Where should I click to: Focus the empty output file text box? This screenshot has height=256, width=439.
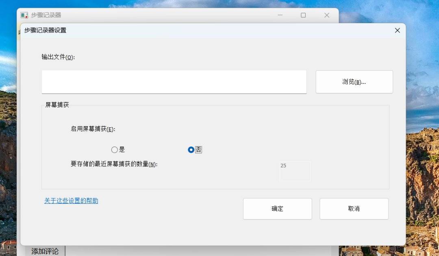(174, 81)
